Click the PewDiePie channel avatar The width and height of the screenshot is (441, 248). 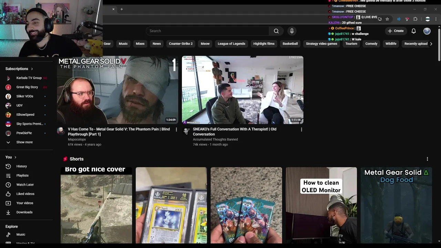coord(8,133)
